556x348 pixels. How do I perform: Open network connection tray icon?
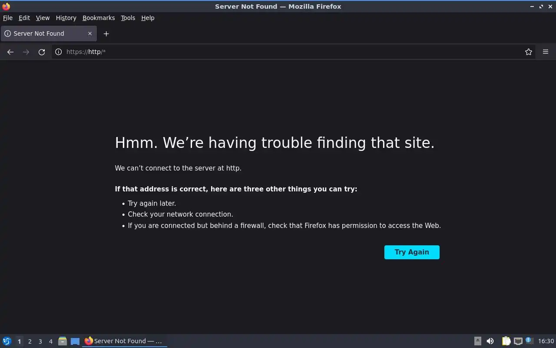coord(518,341)
